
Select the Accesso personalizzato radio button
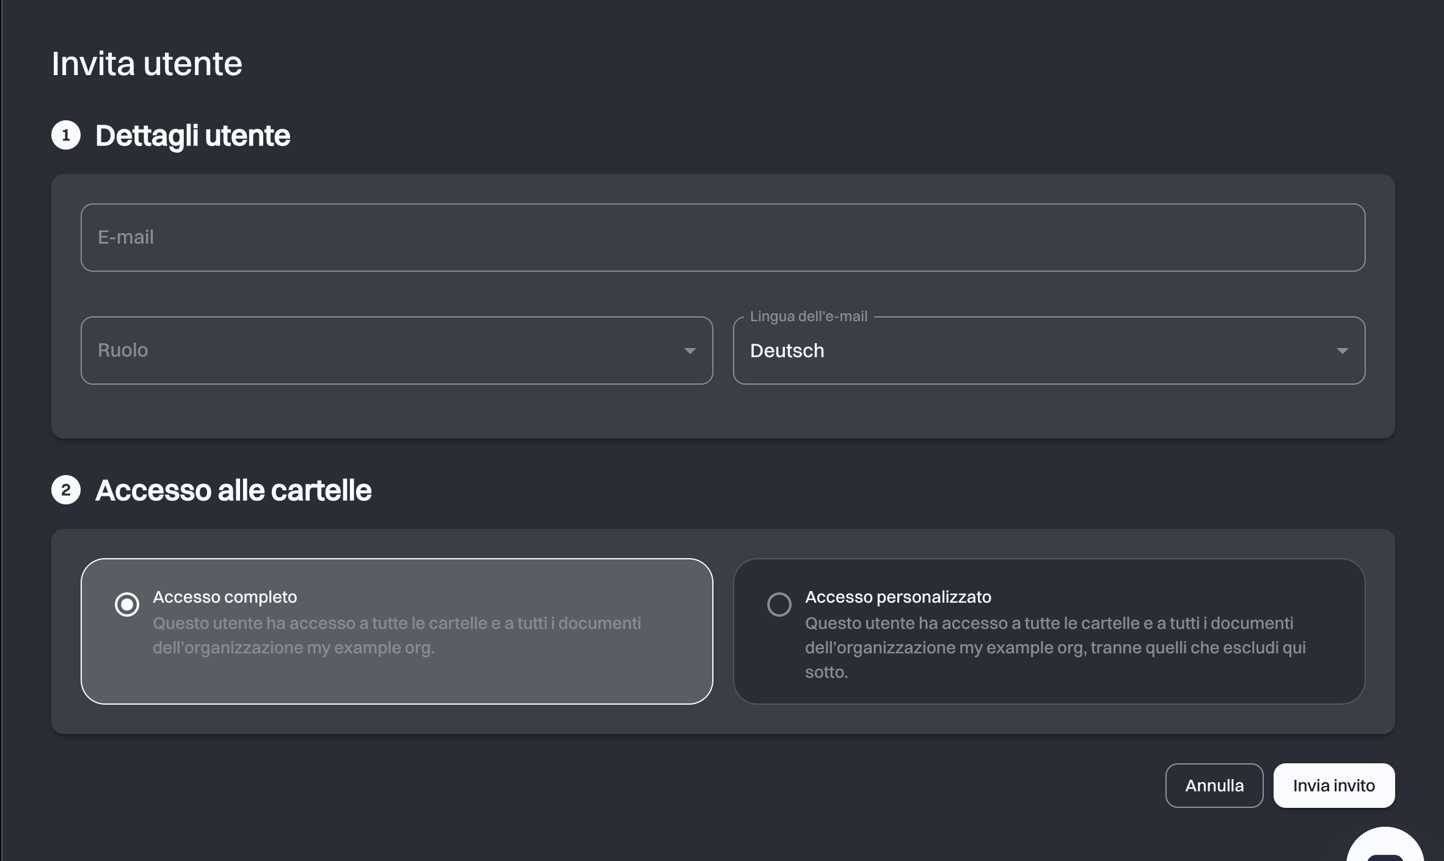[779, 605]
